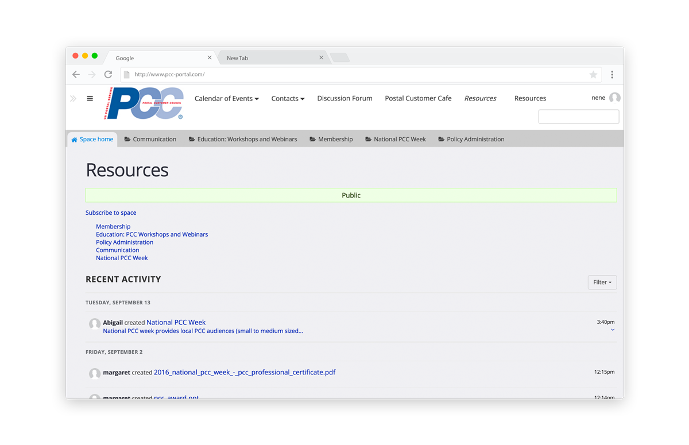Bookmark the page with the star icon
The height and width of the screenshot is (445, 689).
(x=593, y=75)
